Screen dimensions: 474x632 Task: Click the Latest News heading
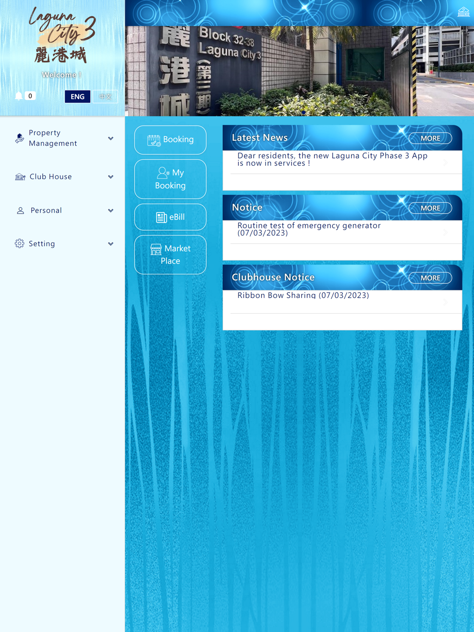click(260, 138)
